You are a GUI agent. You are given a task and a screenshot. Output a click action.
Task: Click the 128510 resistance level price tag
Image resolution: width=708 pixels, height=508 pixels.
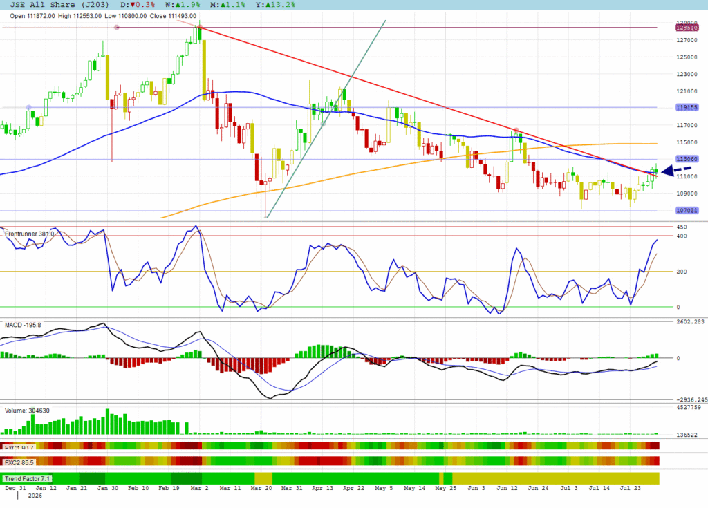[687, 28]
